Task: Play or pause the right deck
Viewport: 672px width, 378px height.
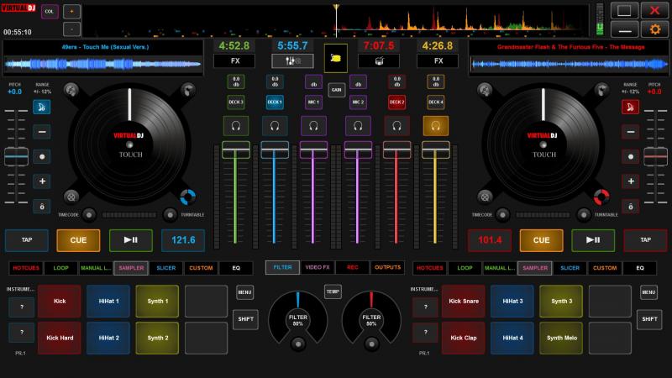Action: point(593,240)
